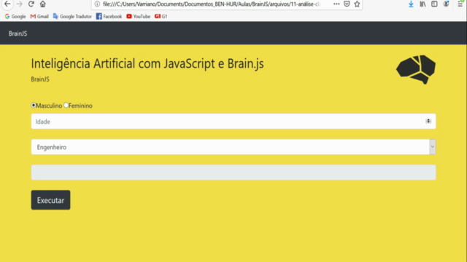Click the gray result output field

pos(233,172)
